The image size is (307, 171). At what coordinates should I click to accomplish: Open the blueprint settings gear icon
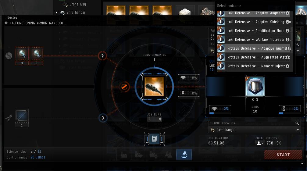pyautogui.click(x=6, y=23)
